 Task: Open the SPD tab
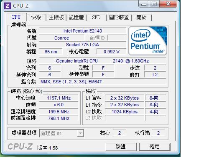point(96,17)
